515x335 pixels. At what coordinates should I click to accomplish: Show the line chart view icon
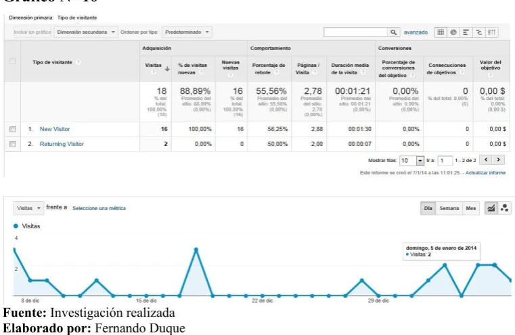[491, 208]
